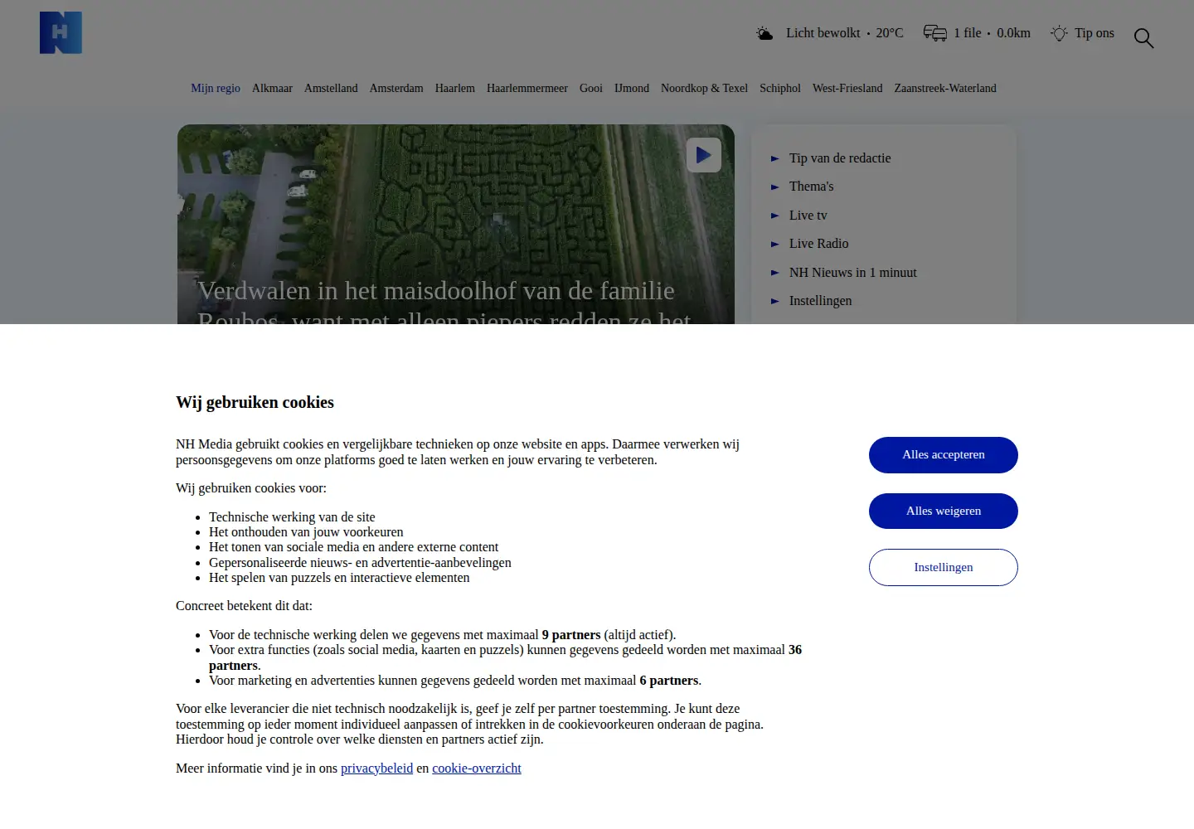Image resolution: width=1194 pixels, height=829 pixels.
Task: Click the bold '9 partners' text
Action: tap(571, 635)
